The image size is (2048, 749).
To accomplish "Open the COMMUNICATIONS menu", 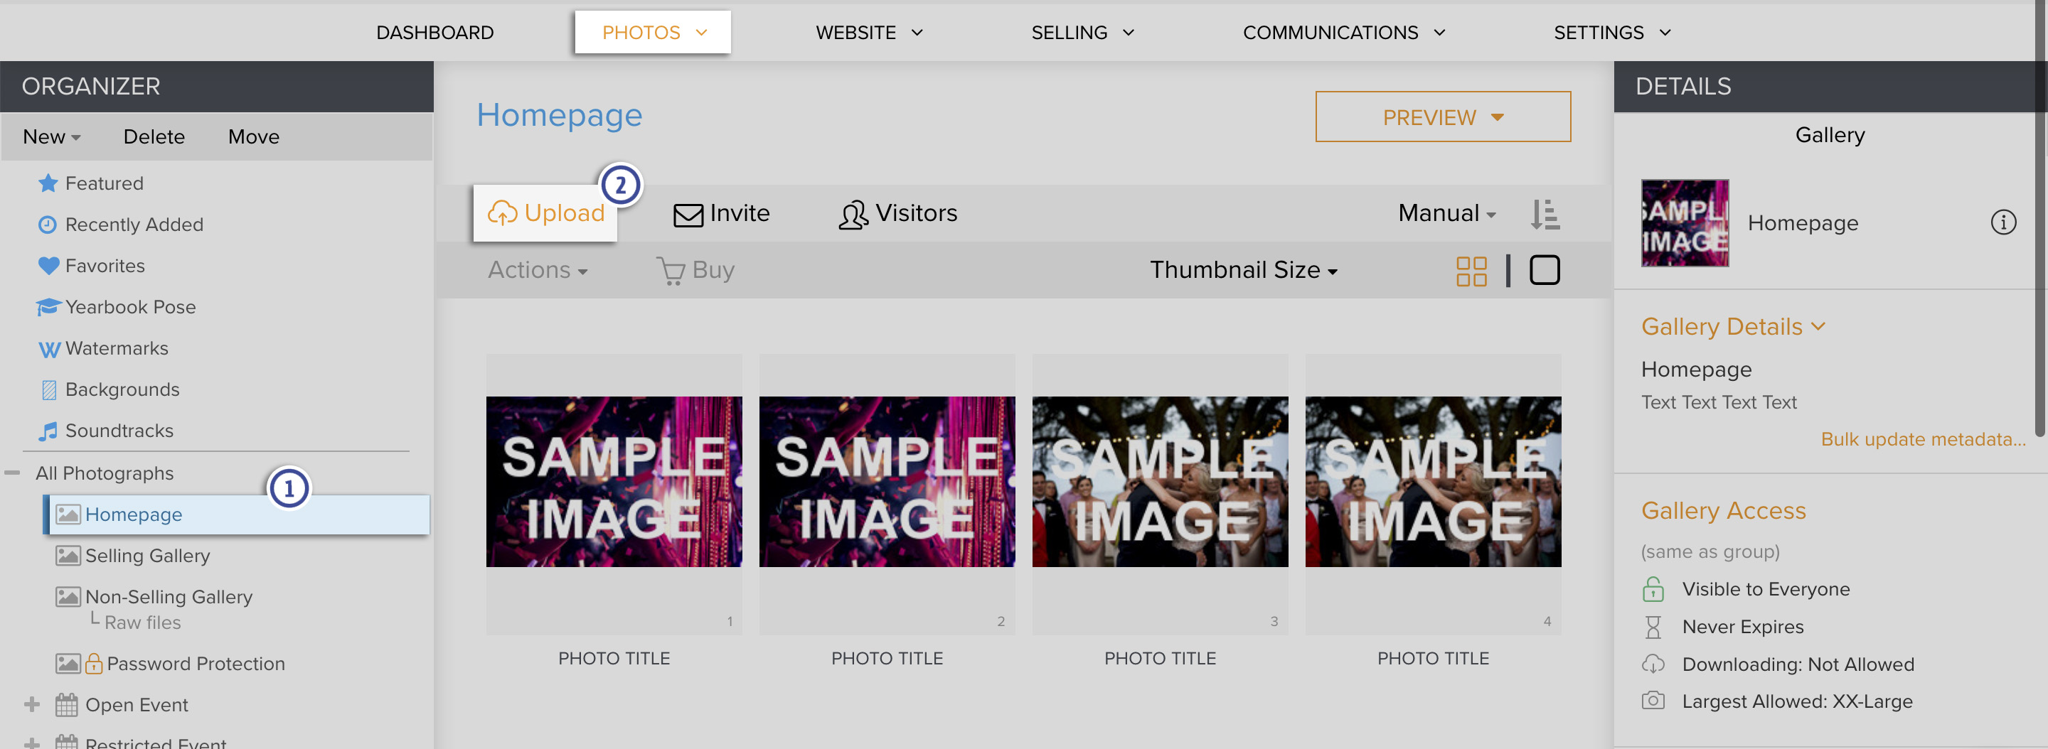I will (1343, 33).
